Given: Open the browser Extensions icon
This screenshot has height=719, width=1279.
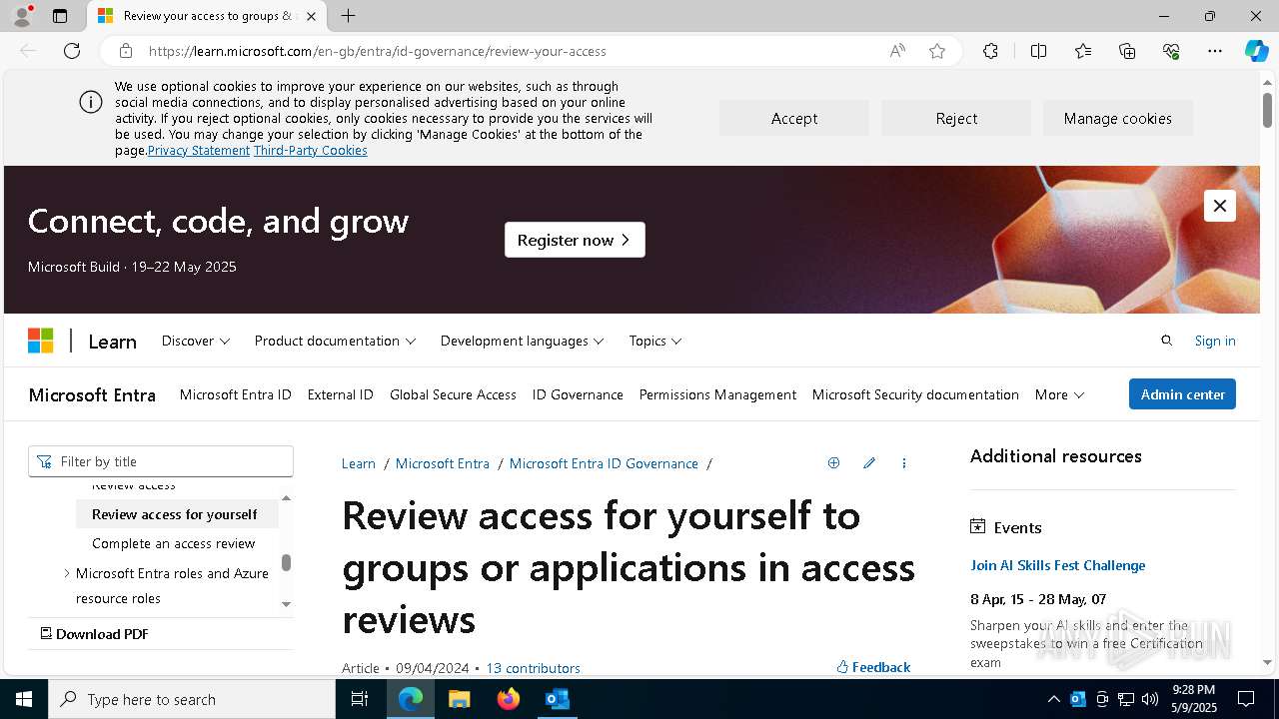Looking at the screenshot, I should (x=990, y=51).
